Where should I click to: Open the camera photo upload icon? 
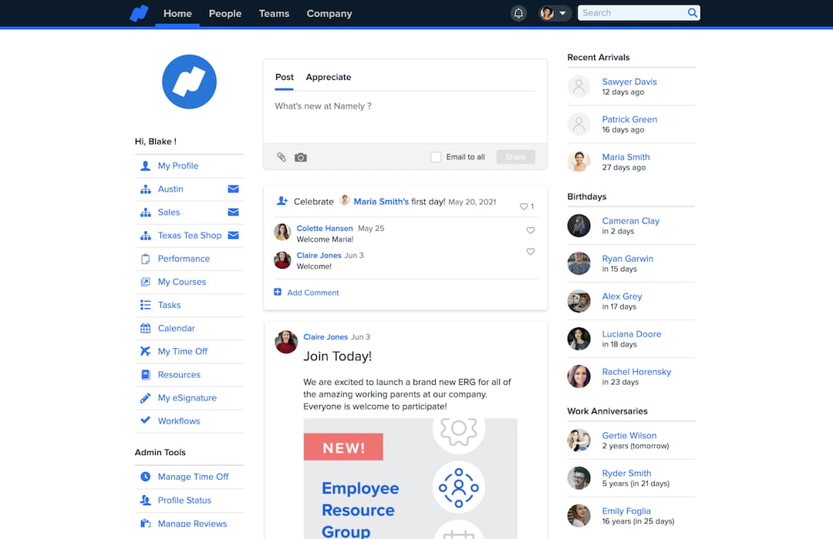tap(300, 157)
